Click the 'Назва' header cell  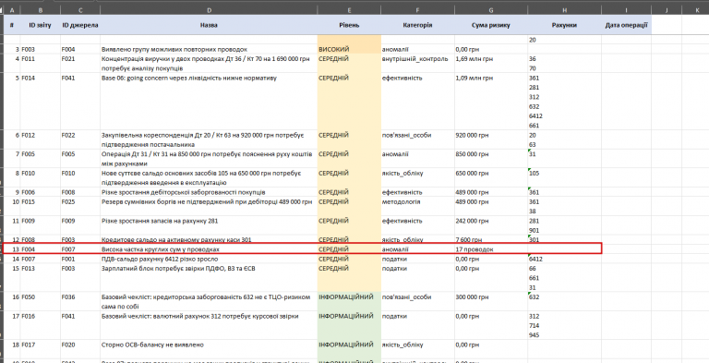coord(209,25)
